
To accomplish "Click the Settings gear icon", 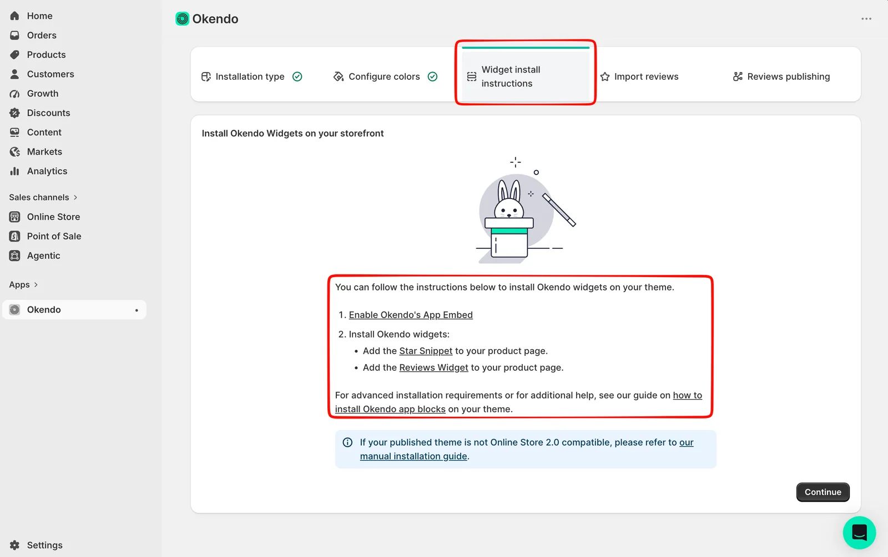I will click(x=15, y=545).
